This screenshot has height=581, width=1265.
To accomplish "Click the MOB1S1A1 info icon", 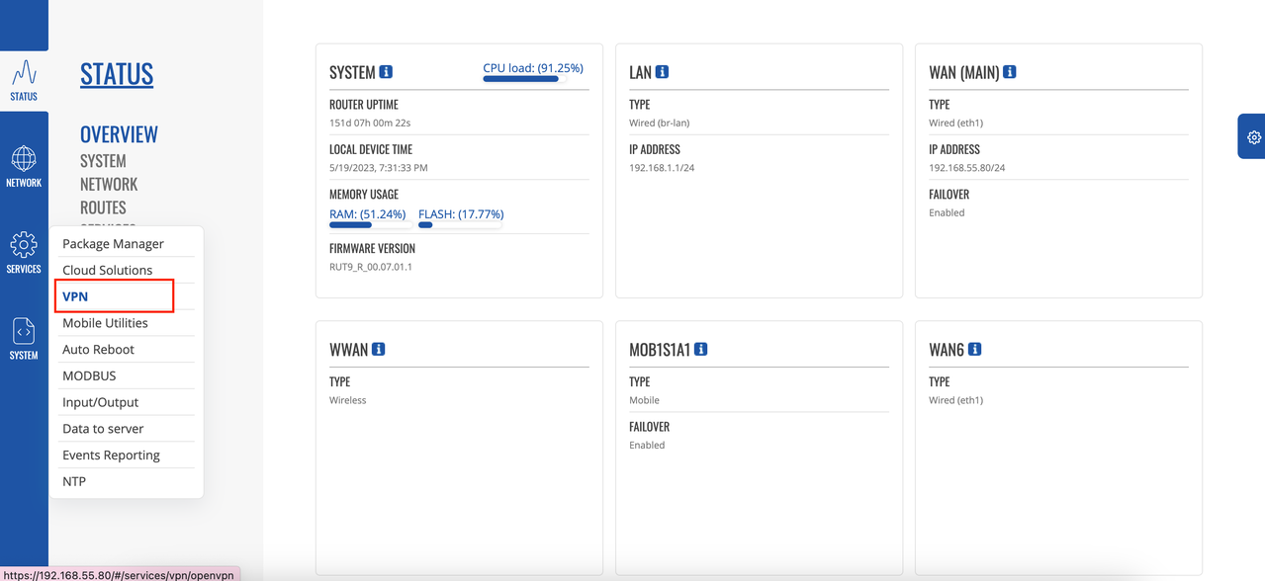I will tap(701, 350).
